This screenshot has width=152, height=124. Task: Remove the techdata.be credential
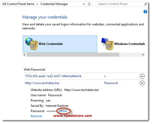(x=36, y=116)
